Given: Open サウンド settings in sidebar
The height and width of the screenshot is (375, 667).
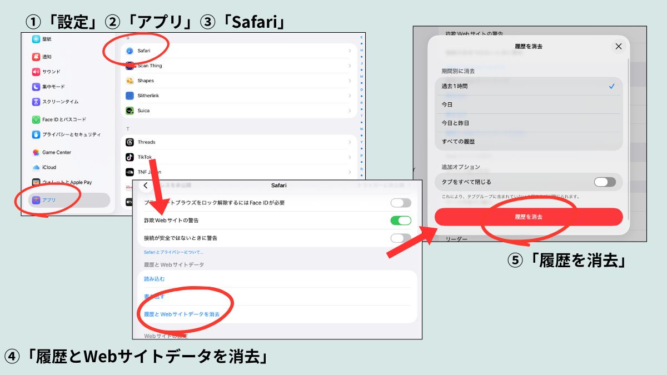Looking at the screenshot, I should pyautogui.click(x=69, y=72).
